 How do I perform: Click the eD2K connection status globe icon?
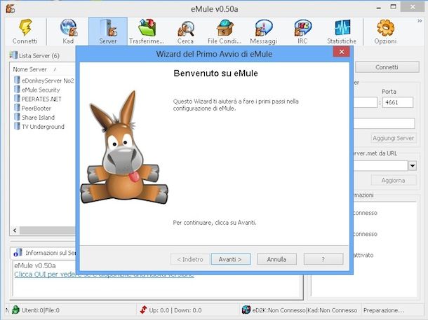pos(246,309)
